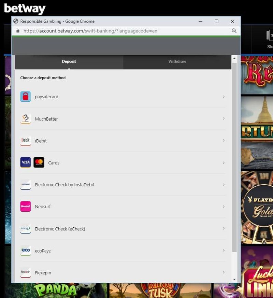The height and width of the screenshot is (298, 273).
Task: Choose the Mastercard icon
Action: click(39, 162)
